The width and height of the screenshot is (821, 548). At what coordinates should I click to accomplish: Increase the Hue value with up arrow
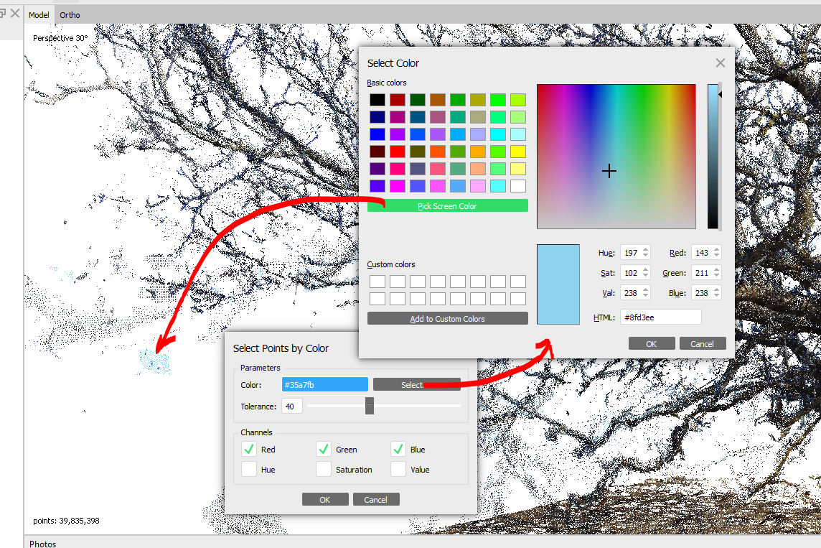click(x=646, y=249)
